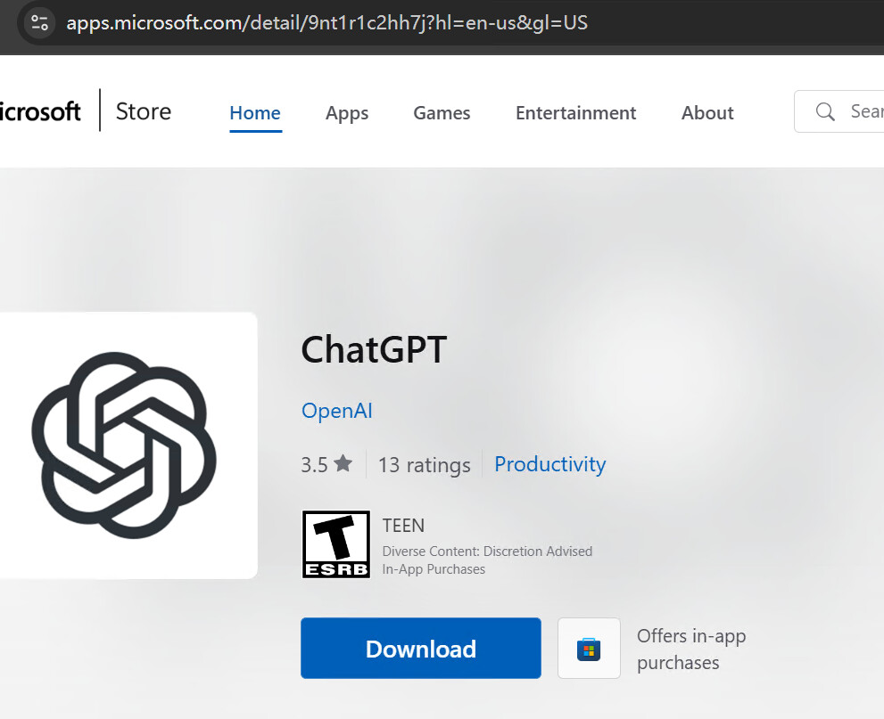Click the star rating icon

(343, 463)
